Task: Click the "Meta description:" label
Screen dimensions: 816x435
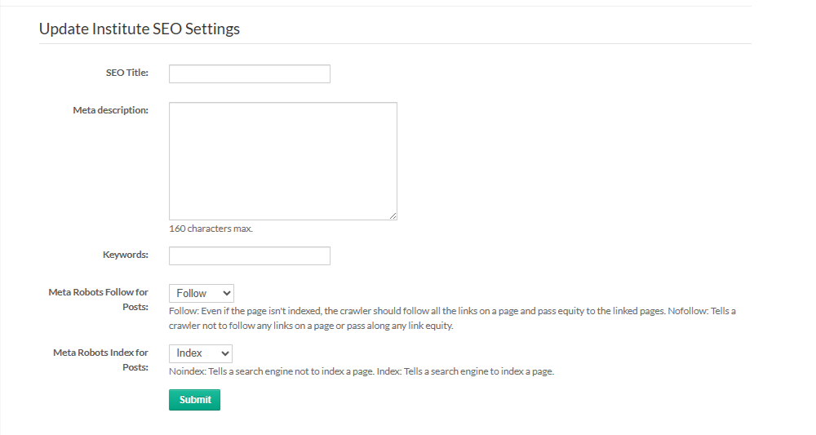Action: pos(110,110)
